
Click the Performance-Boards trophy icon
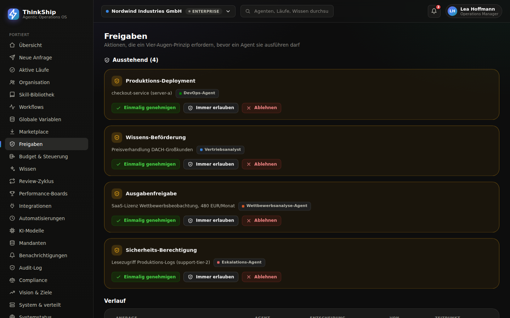point(12,194)
